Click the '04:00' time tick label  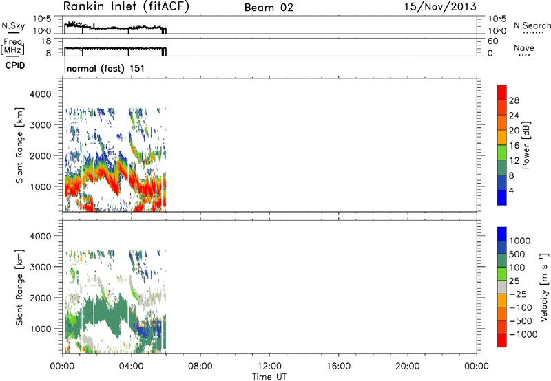131,367
